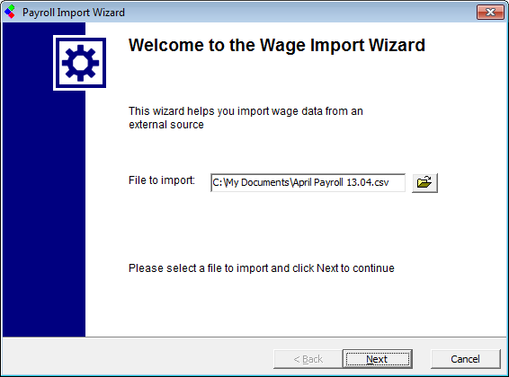This screenshot has height=377, width=509.
Task: Open the system menu via the title bar app icon
Action: click(x=10, y=12)
